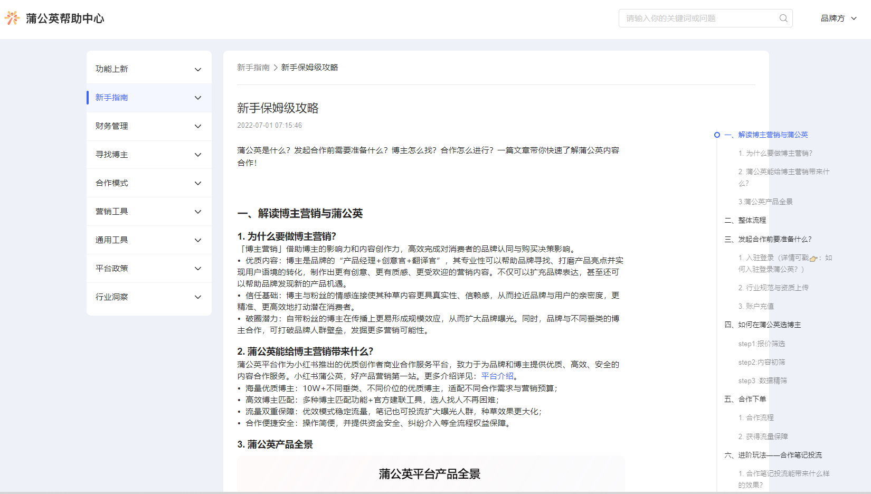Click 新手保姆级攻略 breadcrumb text

[309, 68]
